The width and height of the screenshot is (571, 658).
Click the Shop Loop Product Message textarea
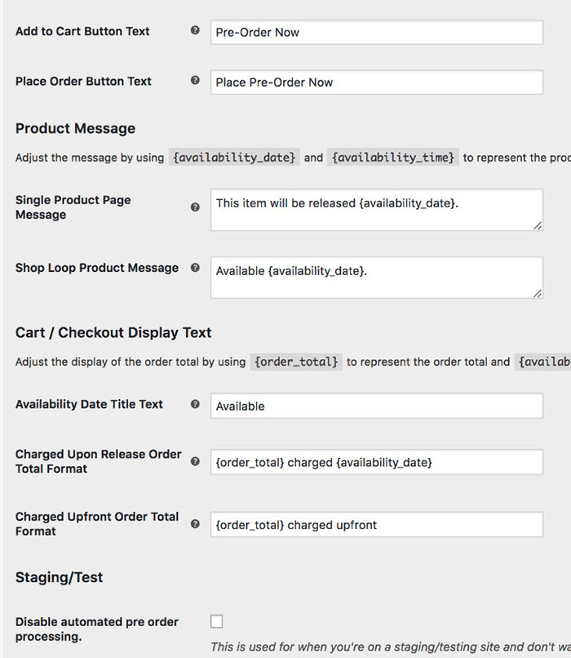tap(376, 278)
